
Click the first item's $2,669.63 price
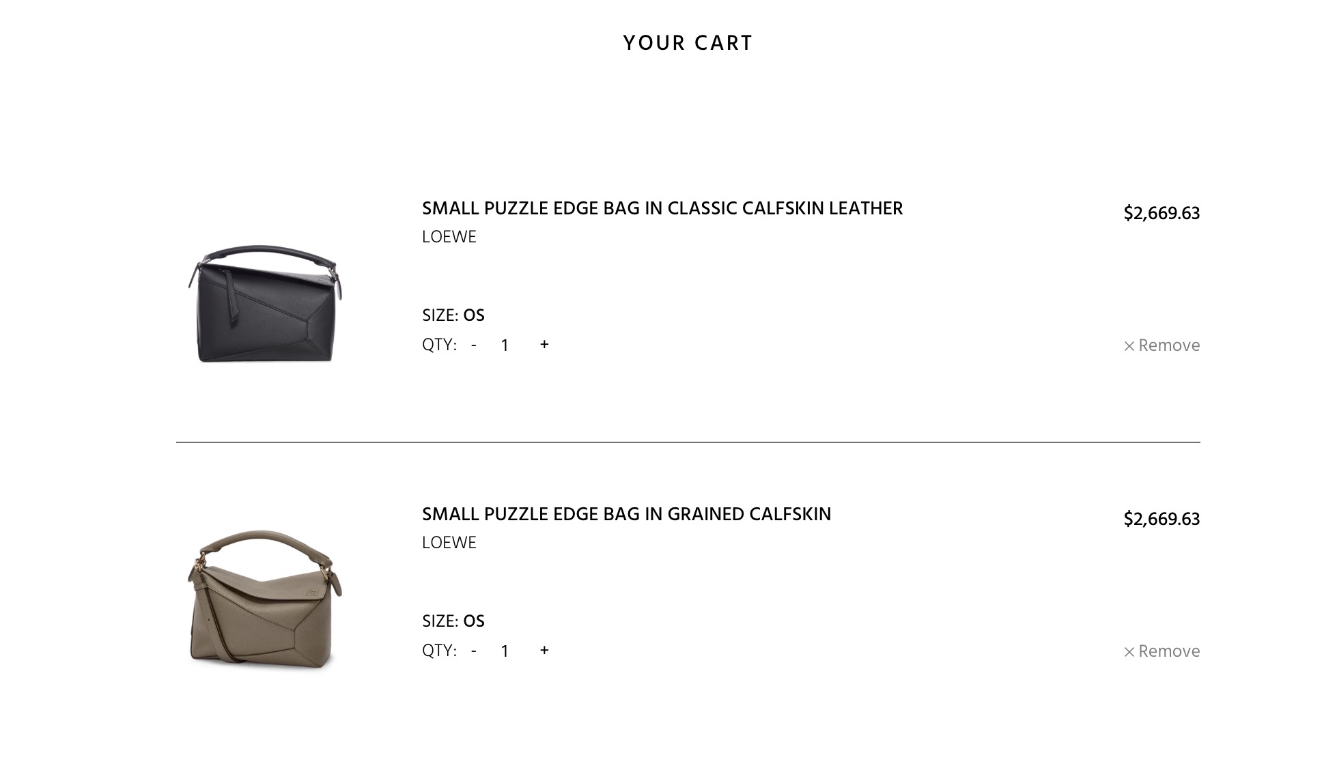click(1162, 213)
